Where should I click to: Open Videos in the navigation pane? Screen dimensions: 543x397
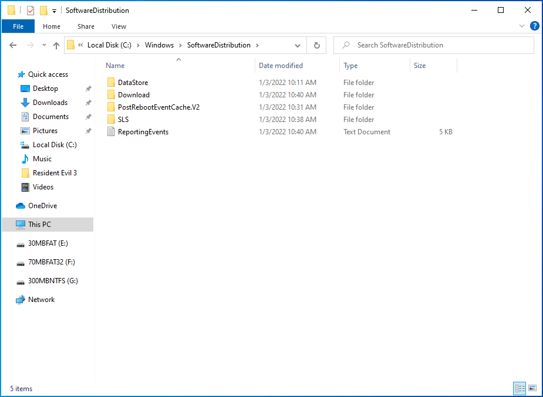point(43,187)
